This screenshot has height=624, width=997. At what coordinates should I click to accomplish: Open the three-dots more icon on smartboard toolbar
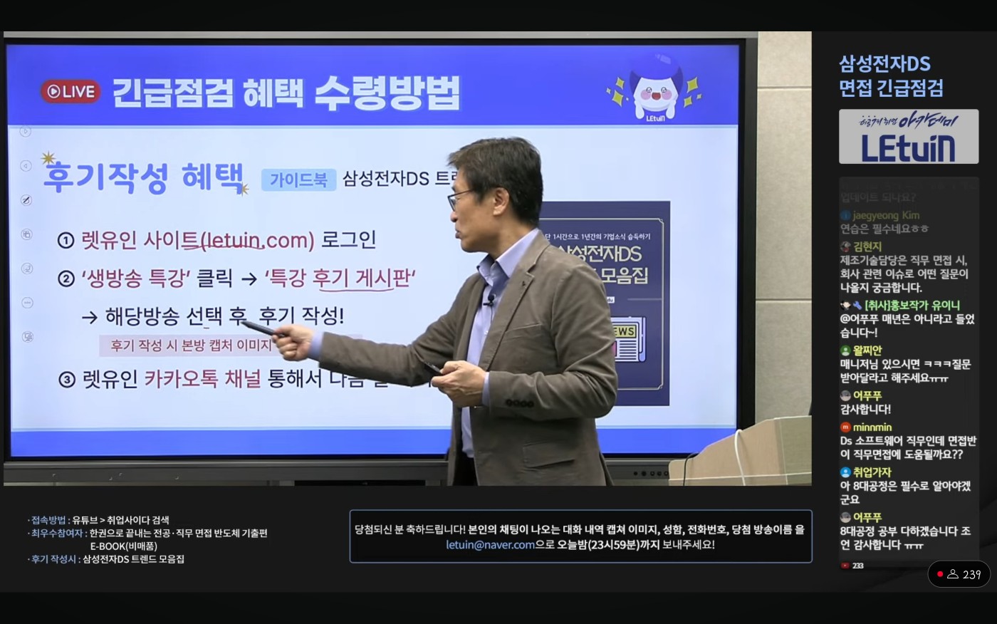click(28, 303)
